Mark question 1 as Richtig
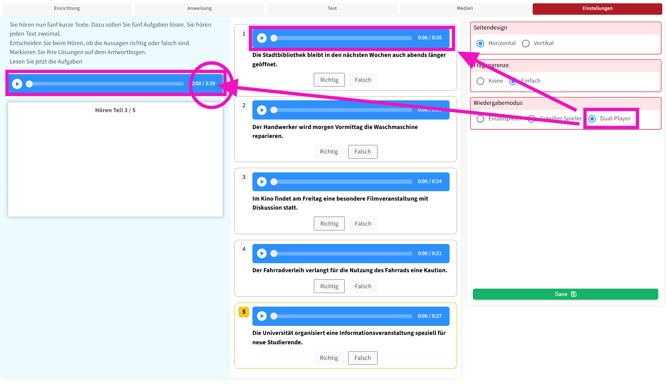Image resolution: width=666 pixels, height=384 pixels. [x=329, y=80]
